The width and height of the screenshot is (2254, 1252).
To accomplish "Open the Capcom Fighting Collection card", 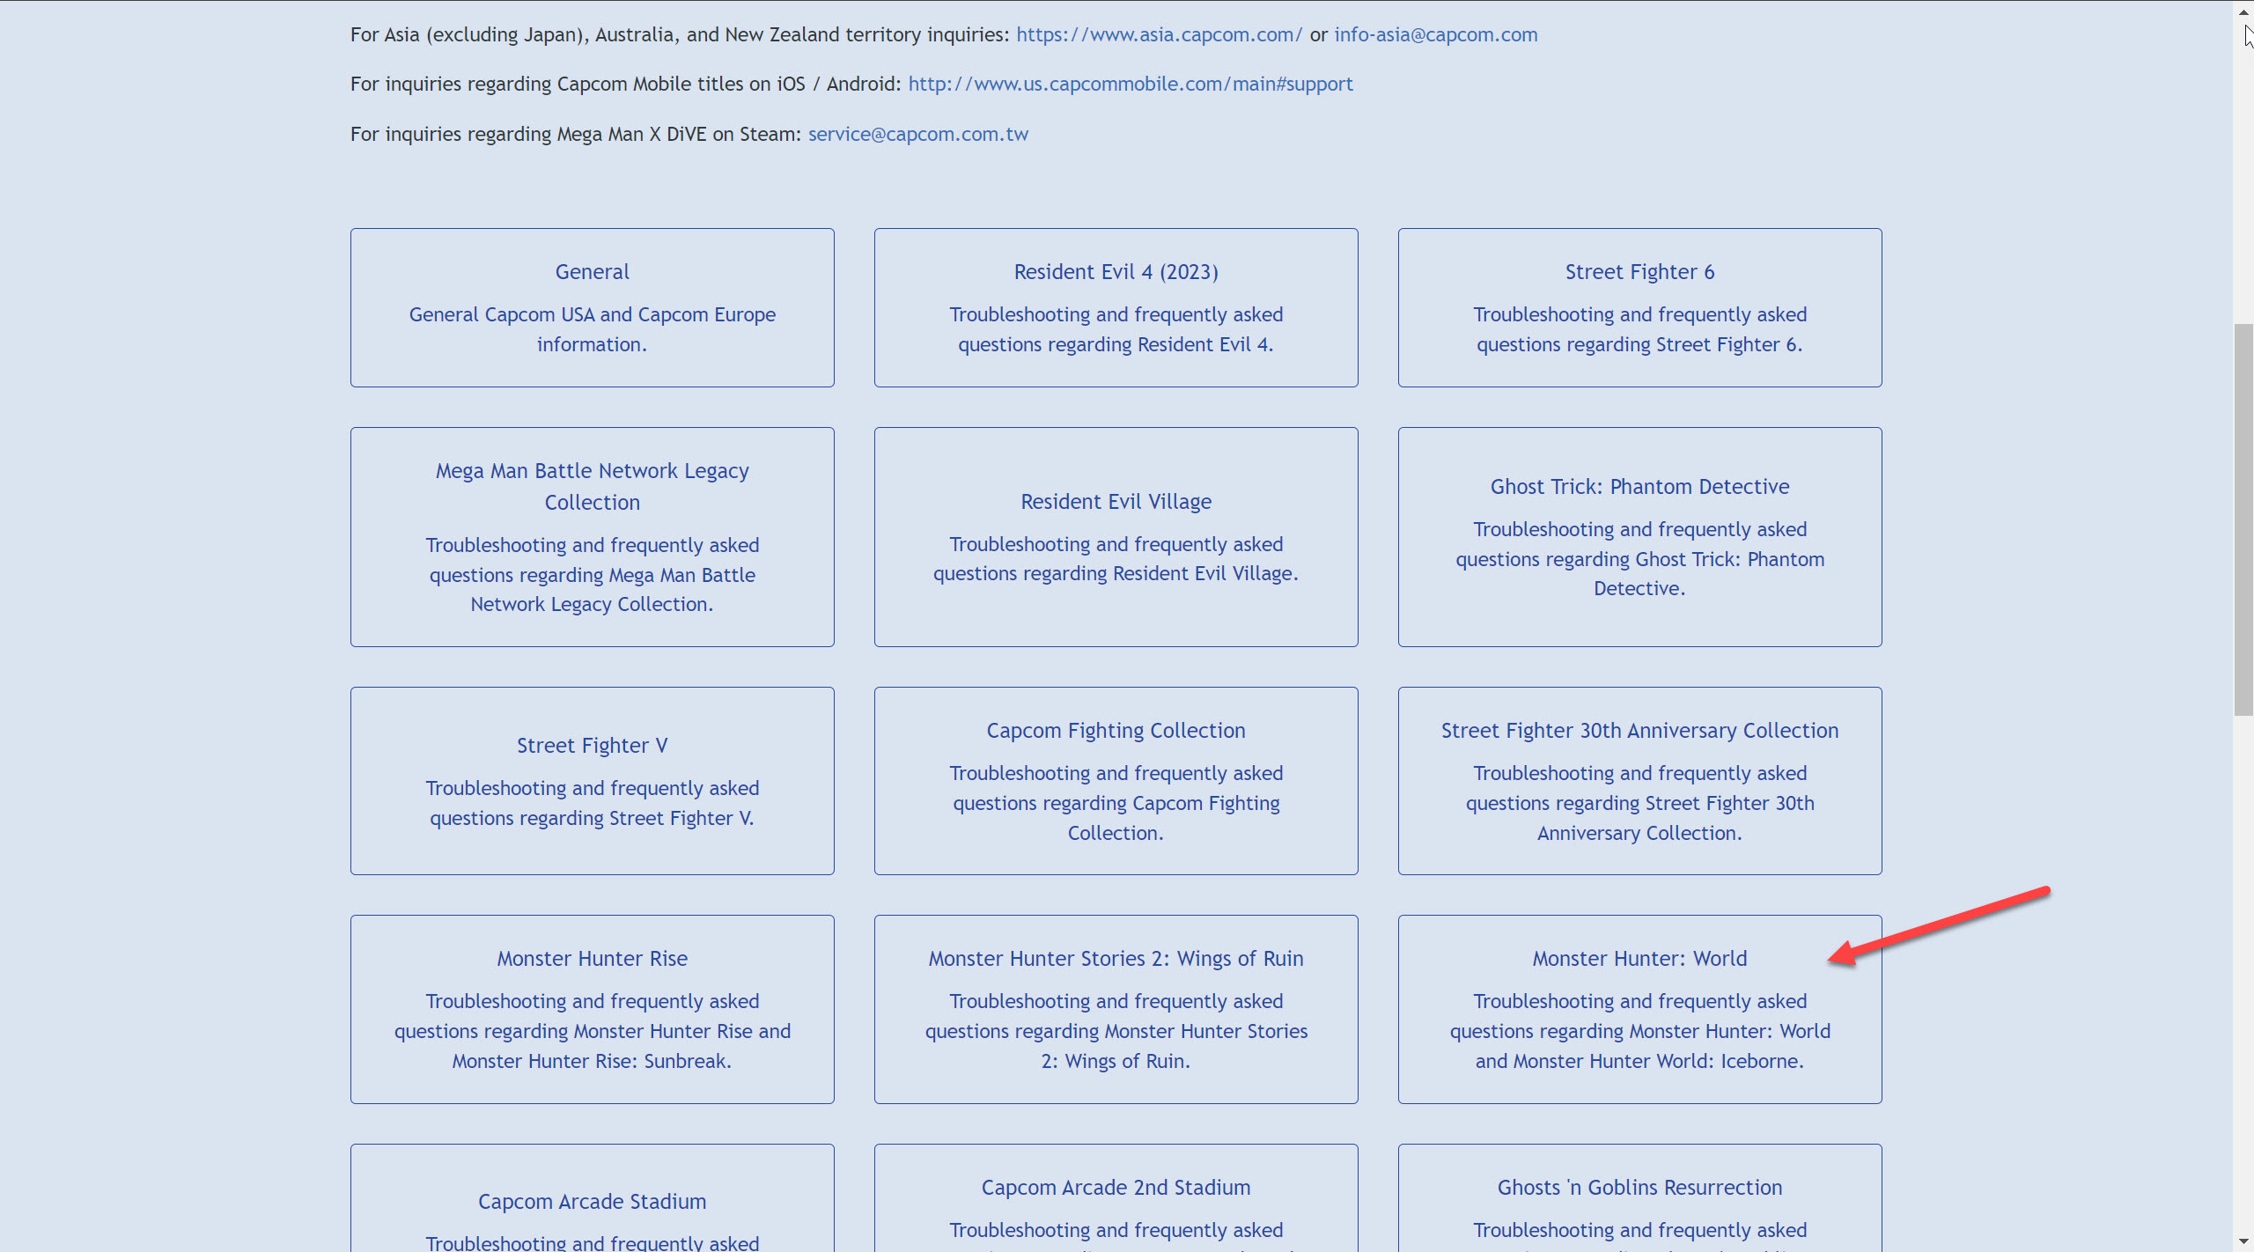I will [1116, 780].
